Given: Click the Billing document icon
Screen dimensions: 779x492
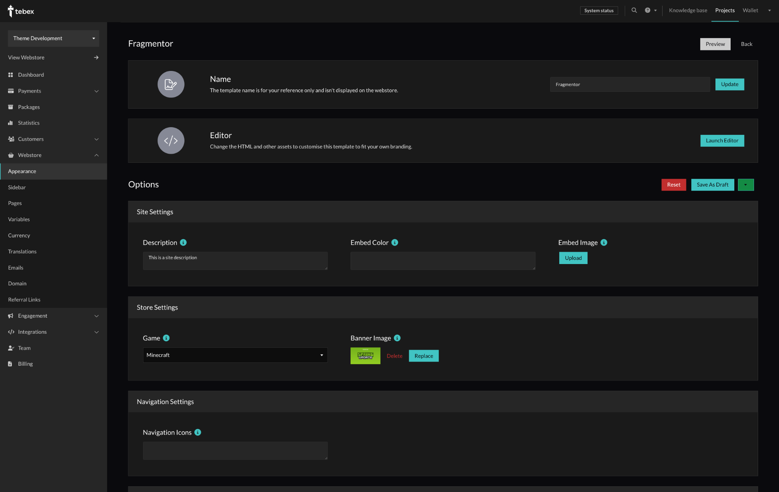Looking at the screenshot, I should (11, 364).
